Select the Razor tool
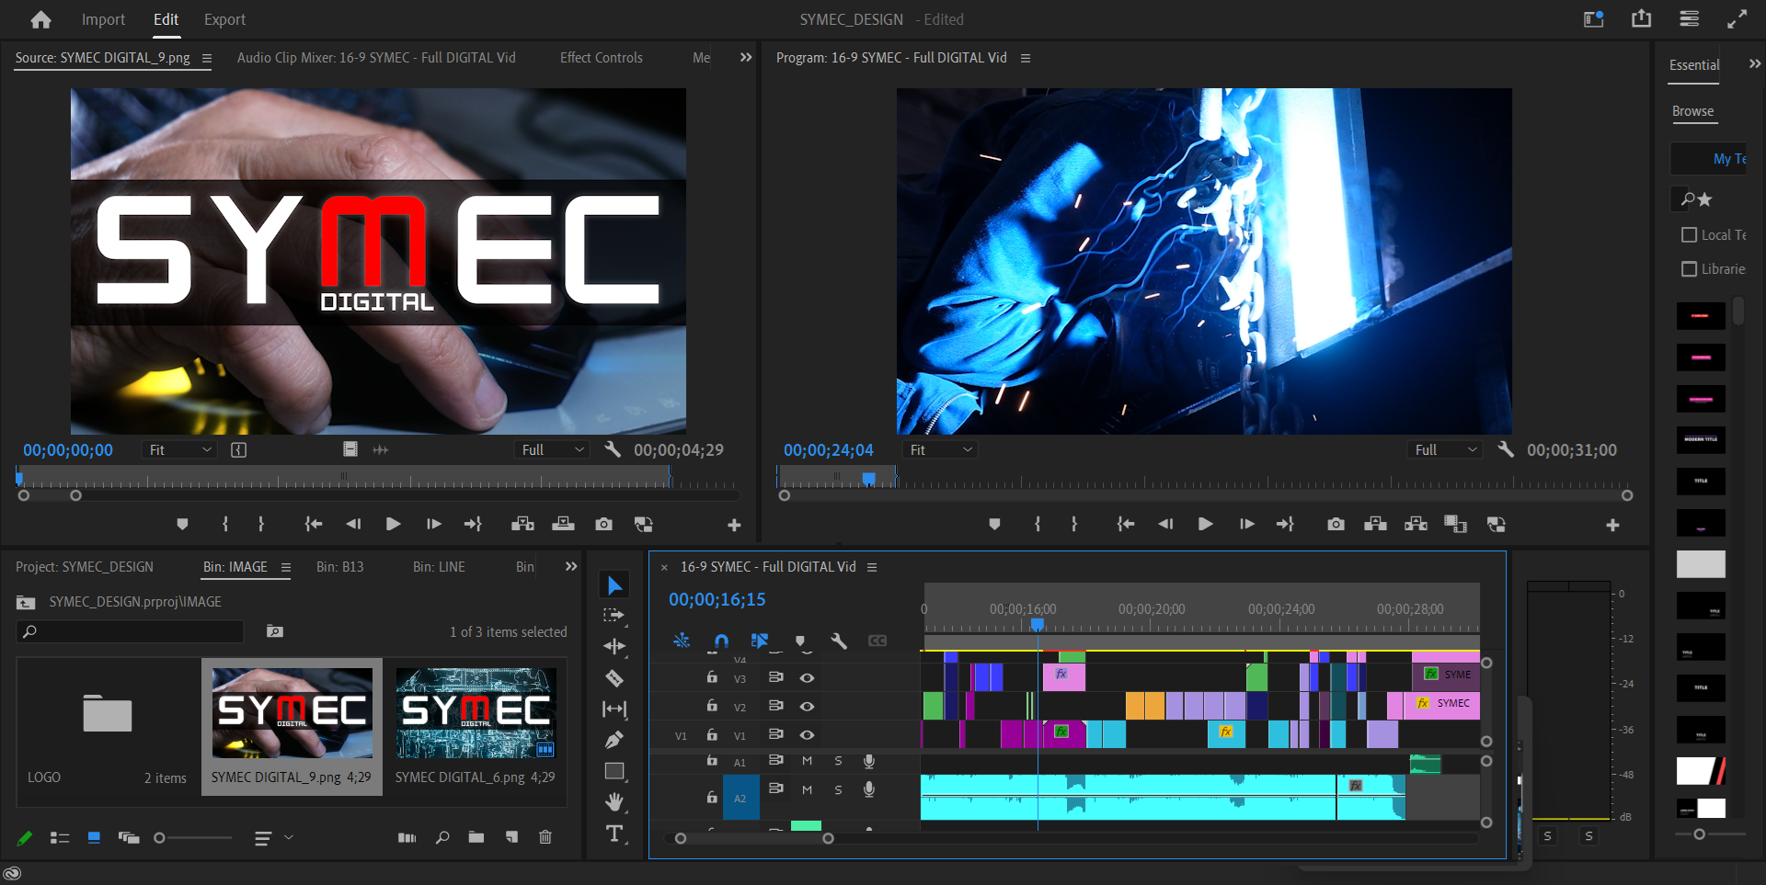The height and width of the screenshot is (885, 1766). click(614, 678)
